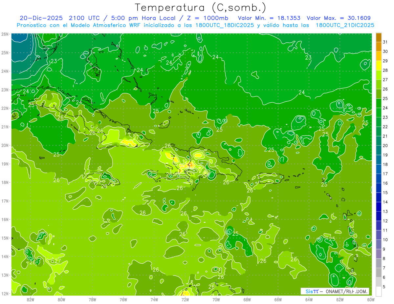Pick the dark blue legend swatch between 13 and 14

click(x=379, y=207)
